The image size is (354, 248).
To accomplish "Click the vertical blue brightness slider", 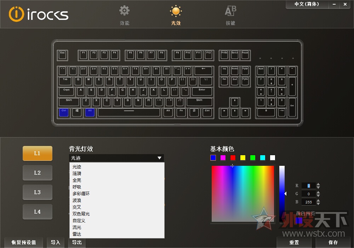I will pos(282,194).
